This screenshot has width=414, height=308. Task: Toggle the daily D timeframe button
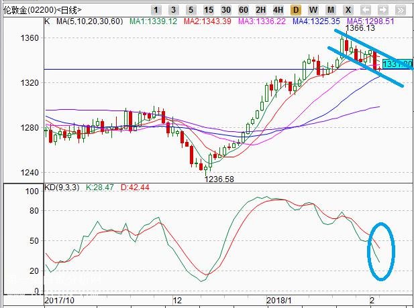click(x=296, y=10)
